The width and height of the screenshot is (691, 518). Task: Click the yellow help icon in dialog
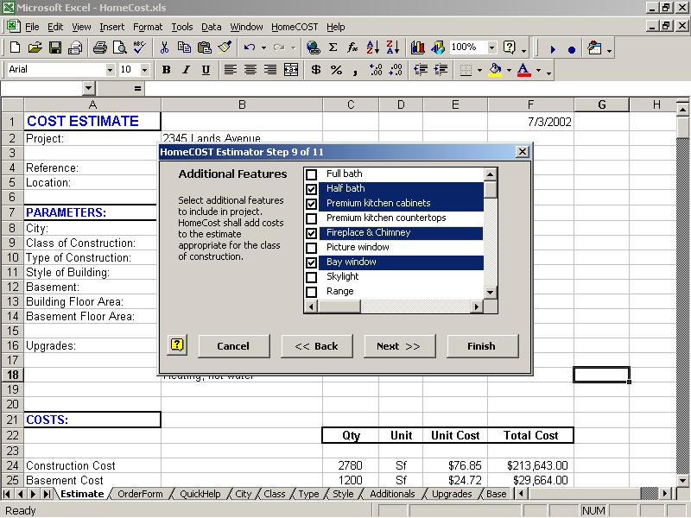[177, 345]
